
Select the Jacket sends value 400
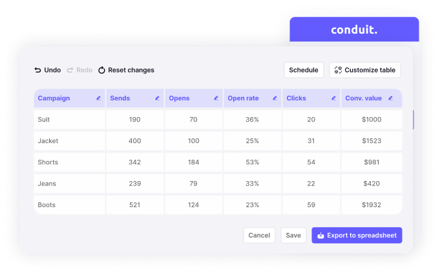(134, 141)
